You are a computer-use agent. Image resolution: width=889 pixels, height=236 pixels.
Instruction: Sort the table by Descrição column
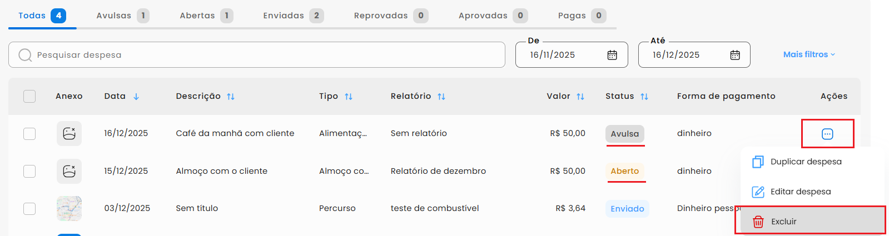[231, 97]
